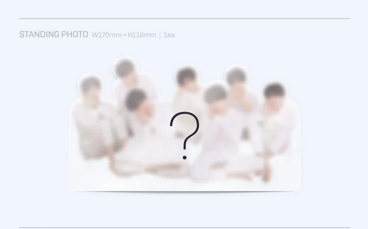Click the 1ea quantity label
The width and height of the screenshot is (368, 229).
point(169,35)
